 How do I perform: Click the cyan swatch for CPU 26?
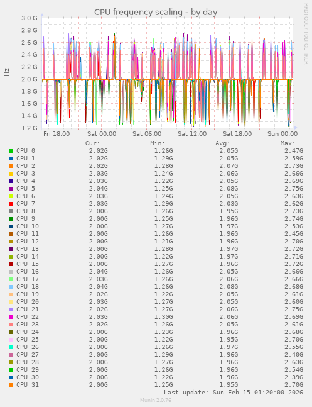coord(11,347)
